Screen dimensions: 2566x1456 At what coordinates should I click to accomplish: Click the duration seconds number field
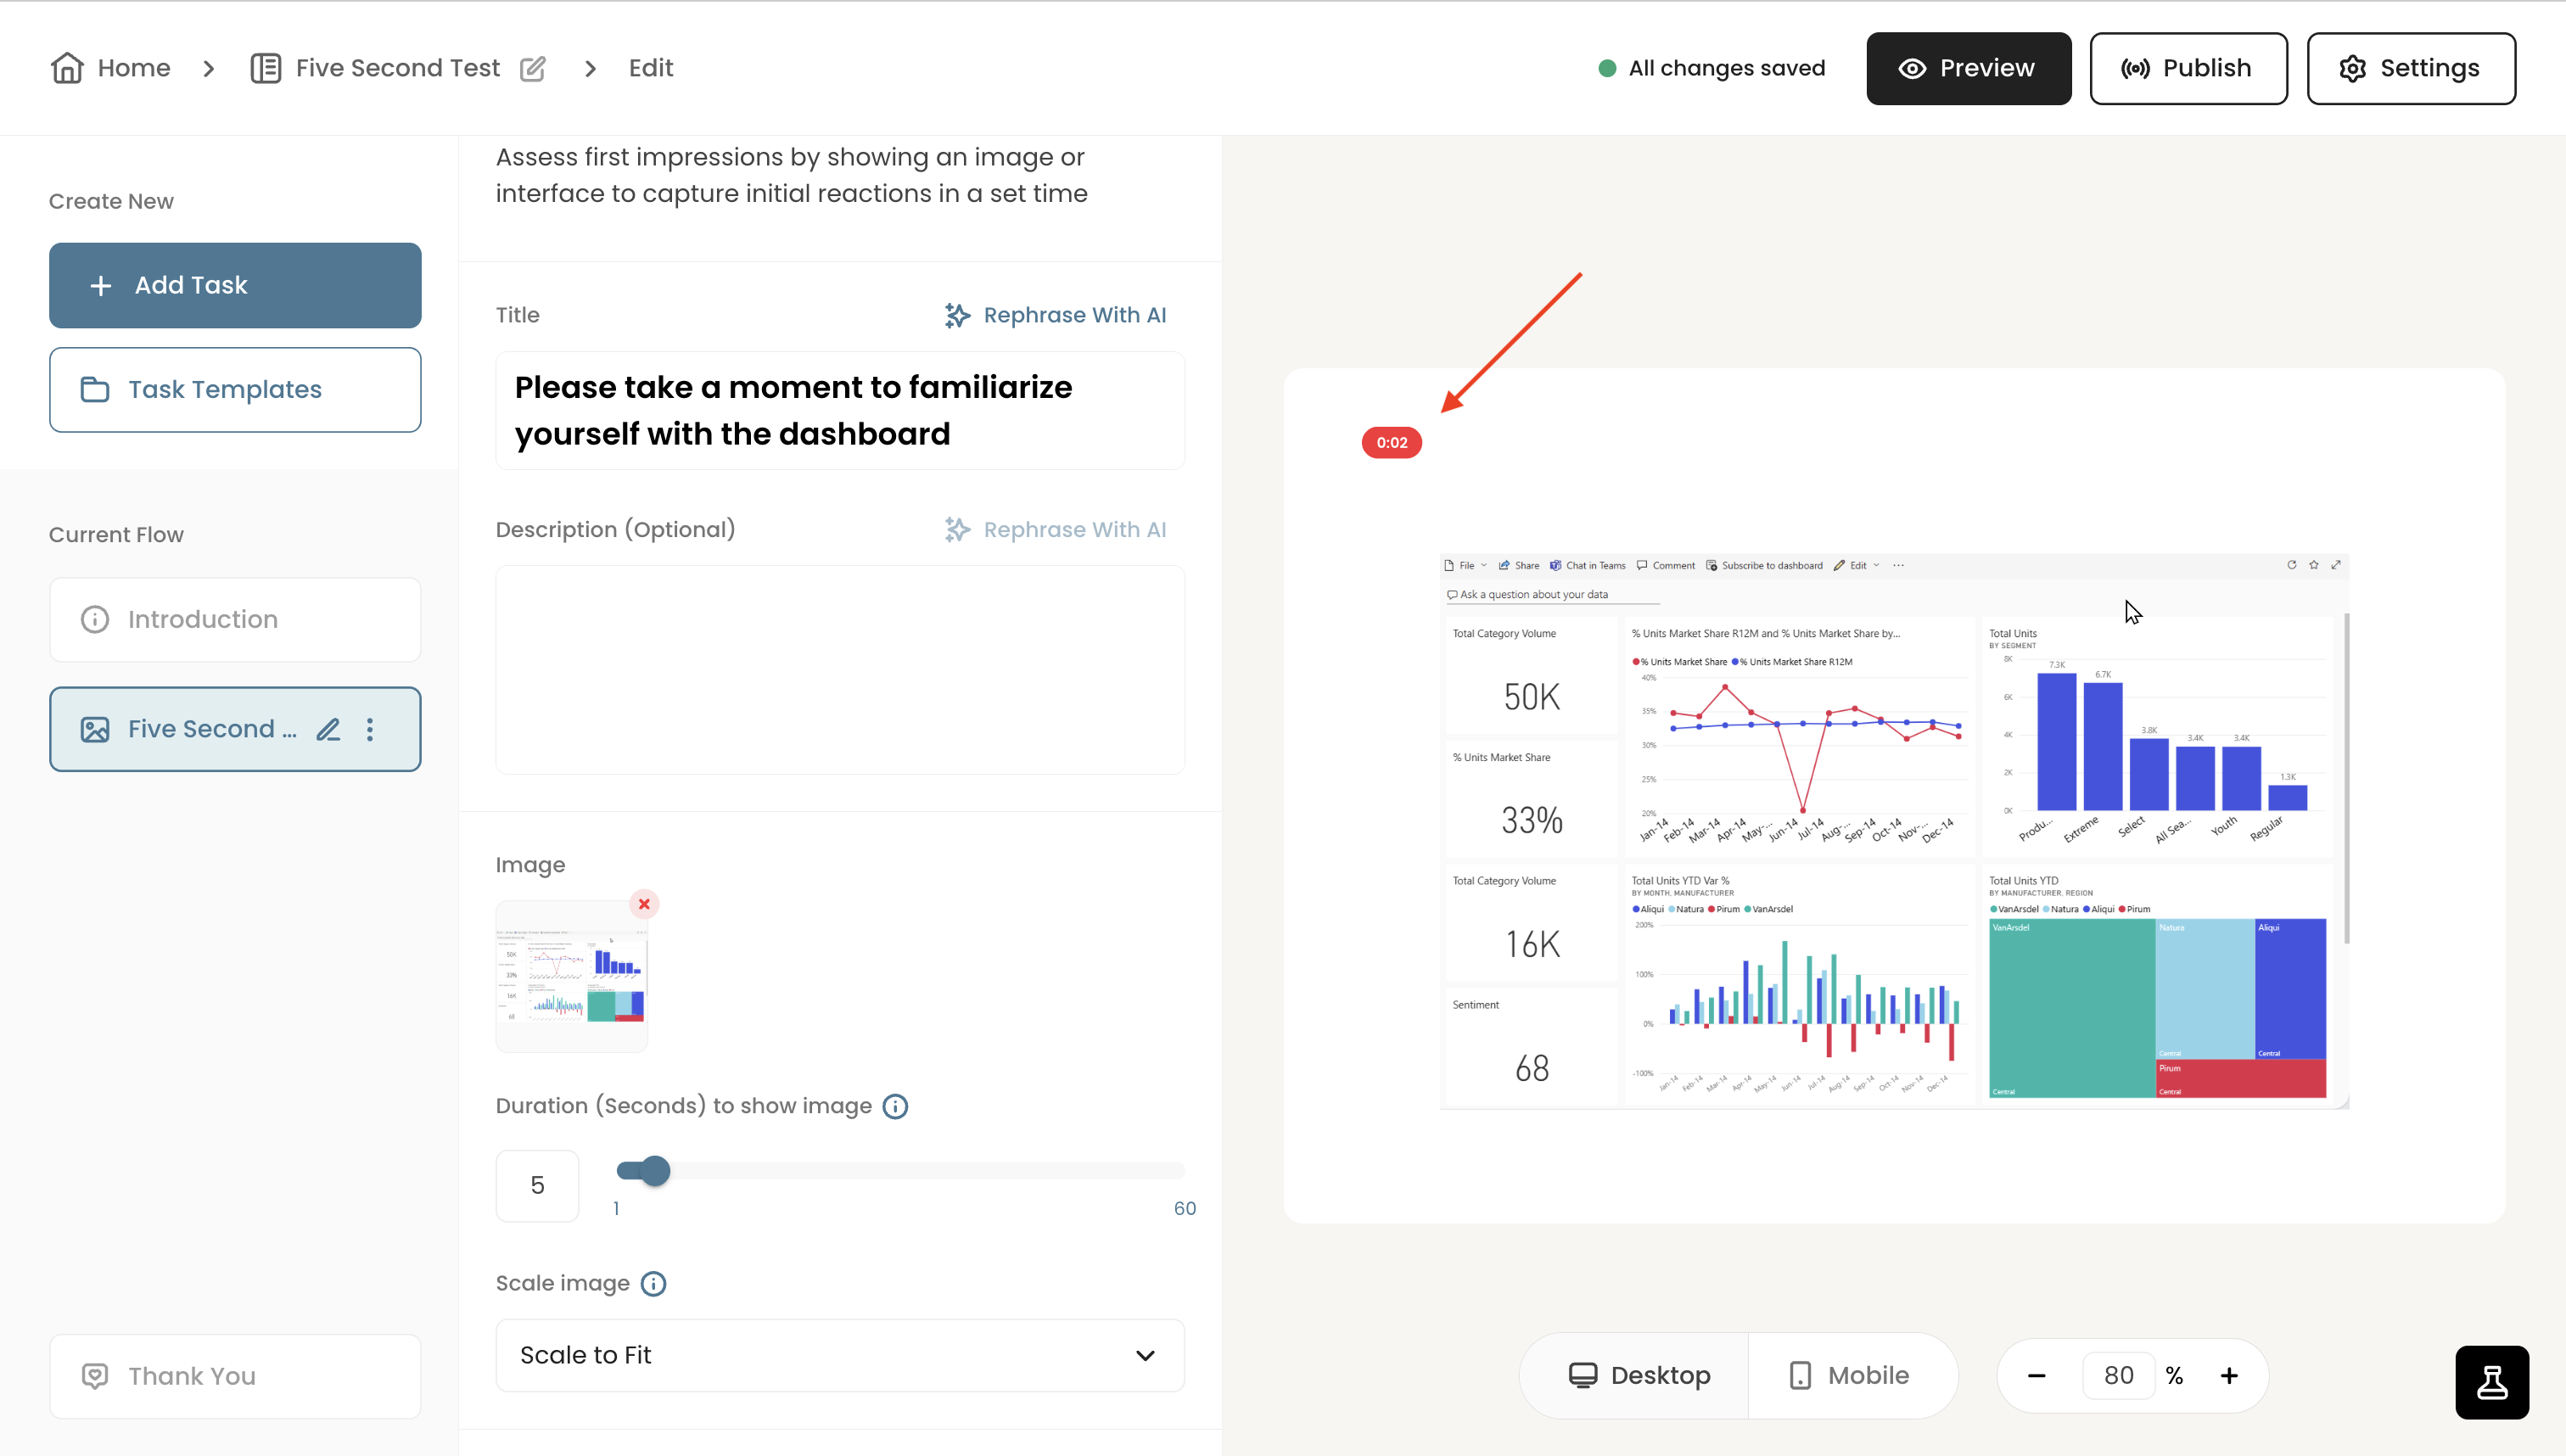click(537, 1185)
